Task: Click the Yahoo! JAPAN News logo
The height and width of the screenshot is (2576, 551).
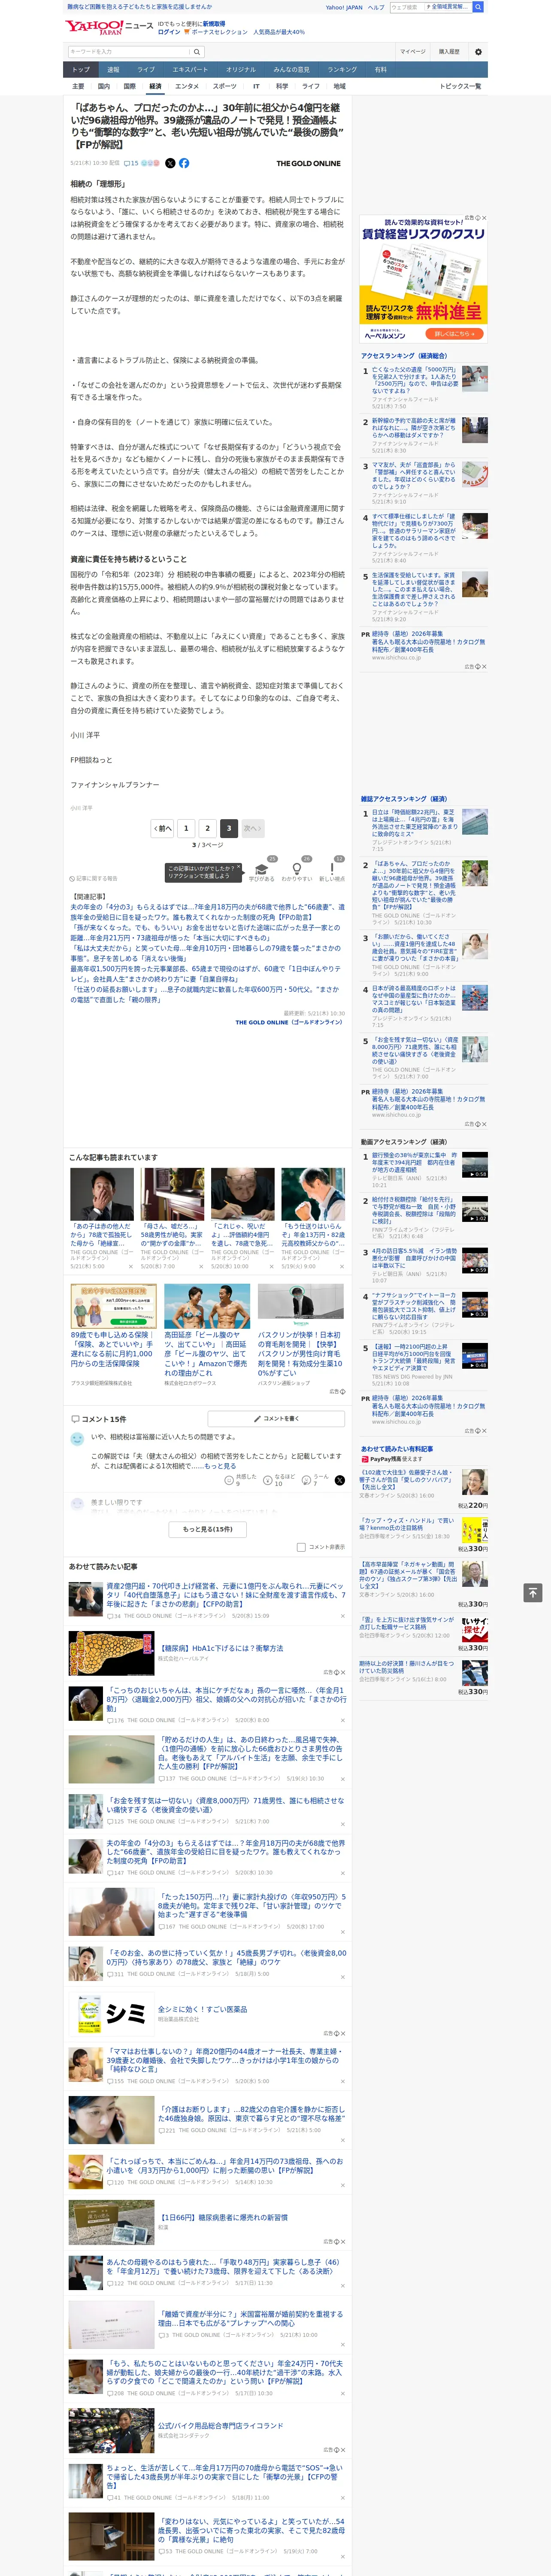Action: (x=109, y=27)
